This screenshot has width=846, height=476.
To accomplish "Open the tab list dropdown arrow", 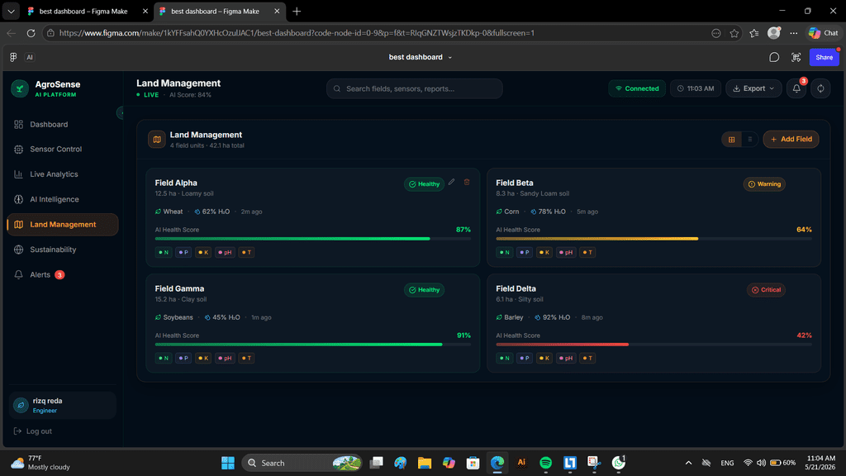I will pos(11,11).
